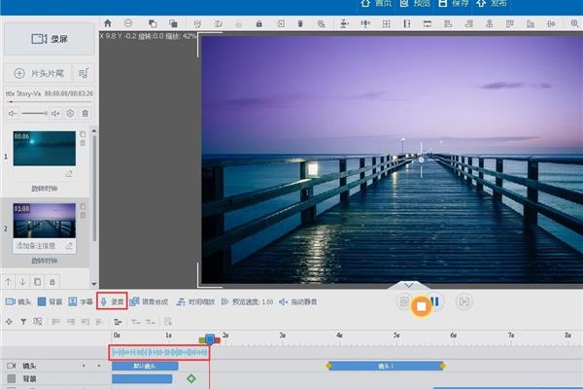Click the volume increase icon
The image size is (583, 389).
(55, 114)
